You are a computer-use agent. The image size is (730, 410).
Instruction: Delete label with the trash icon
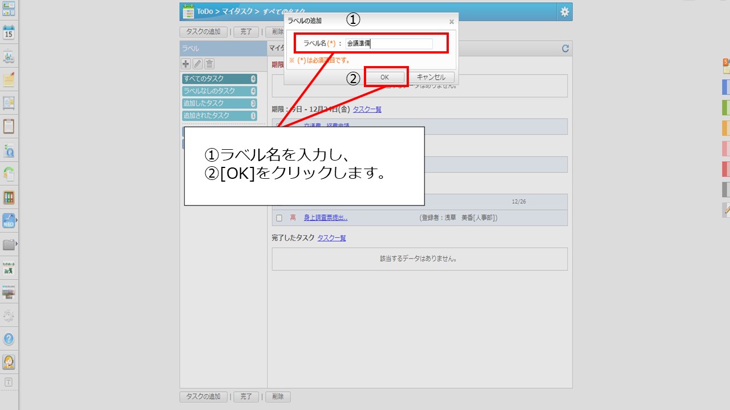tap(210, 64)
